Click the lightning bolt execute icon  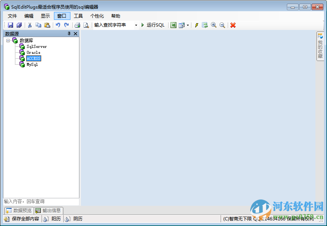tap(197, 25)
